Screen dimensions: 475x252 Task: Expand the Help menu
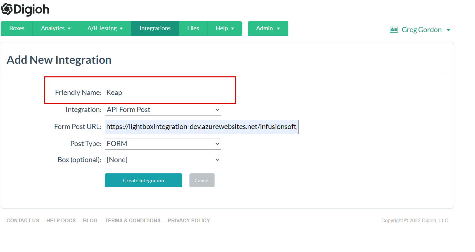(x=225, y=28)
